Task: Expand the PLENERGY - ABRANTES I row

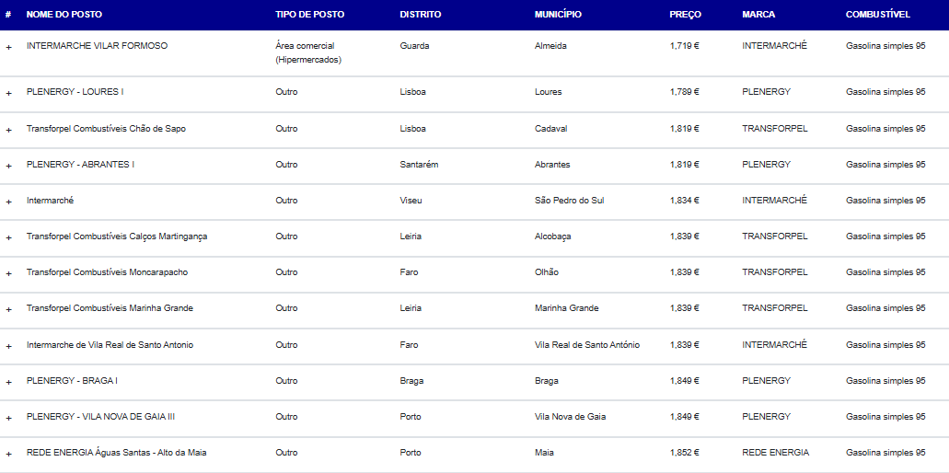Action: (x=8, y=166)
